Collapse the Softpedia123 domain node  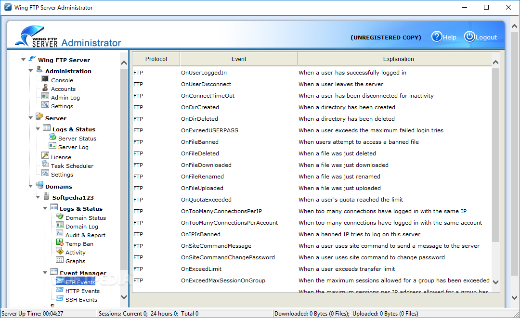click(38, 197)
